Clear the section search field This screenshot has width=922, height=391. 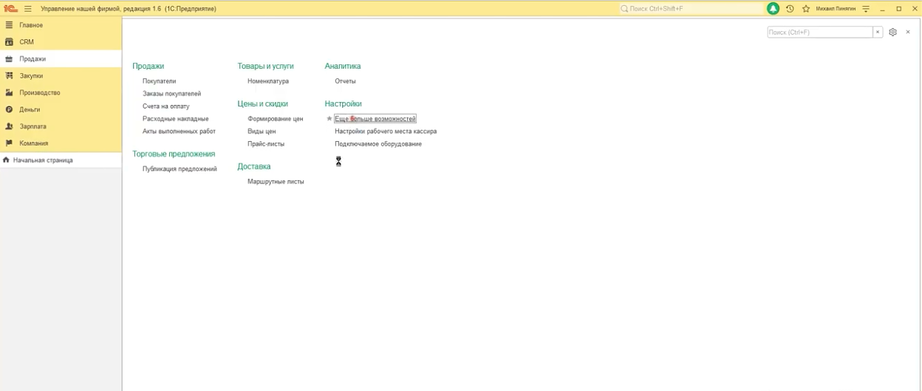878,33
